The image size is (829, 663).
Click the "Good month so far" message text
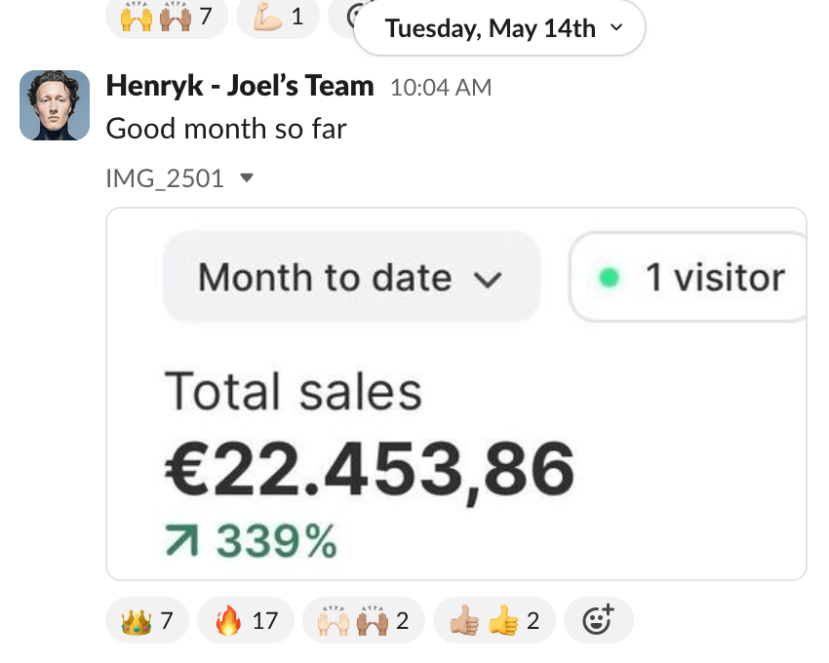click(x=226, y=128)
